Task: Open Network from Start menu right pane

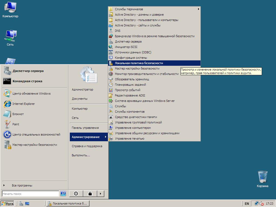Action: (x=75, y=118)
